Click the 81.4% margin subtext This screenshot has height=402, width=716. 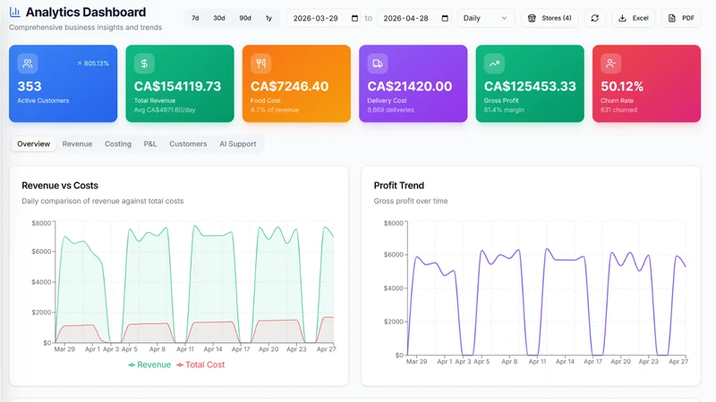504,110
